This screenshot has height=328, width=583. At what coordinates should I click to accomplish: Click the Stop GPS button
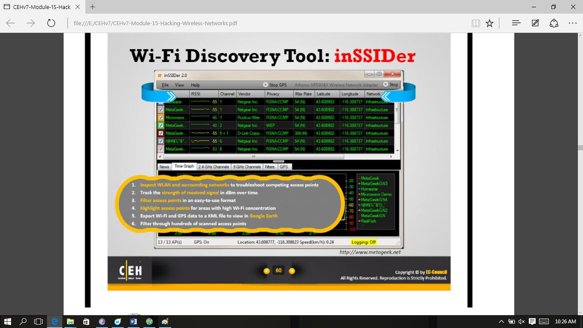tap(275, 85)
